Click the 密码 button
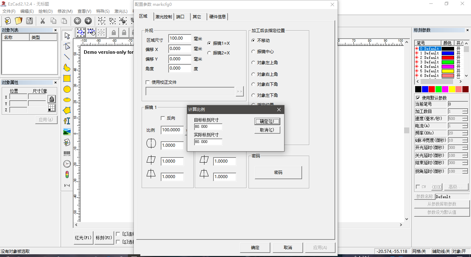 click(278, 172)
